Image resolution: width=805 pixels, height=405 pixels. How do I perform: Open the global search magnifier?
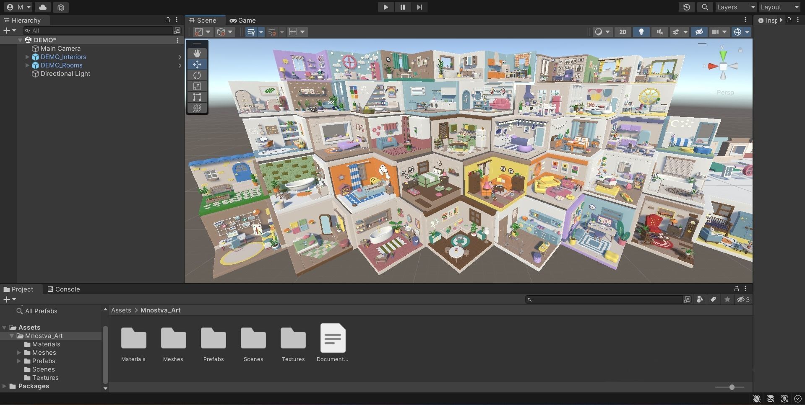pyautogui.click(x=705, y=7)
